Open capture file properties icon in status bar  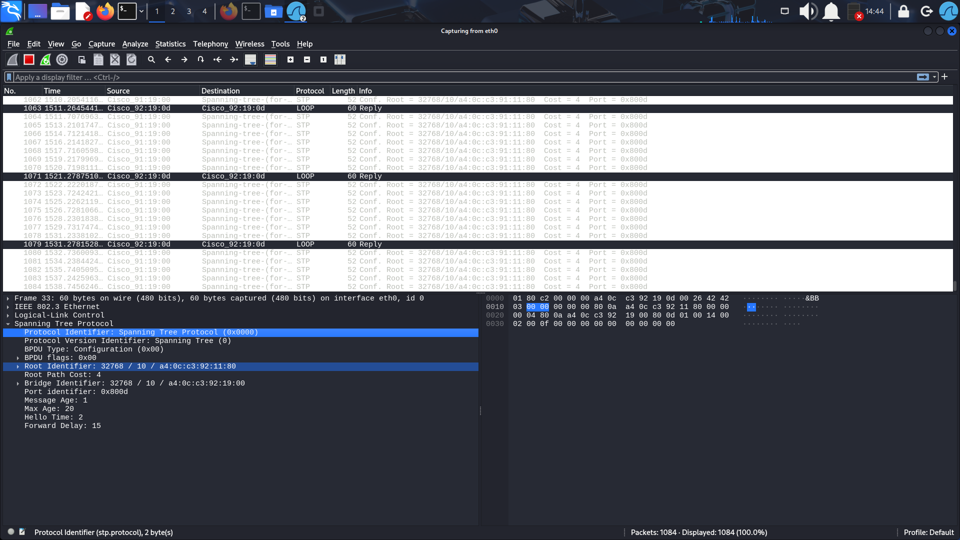coord(22,532)
